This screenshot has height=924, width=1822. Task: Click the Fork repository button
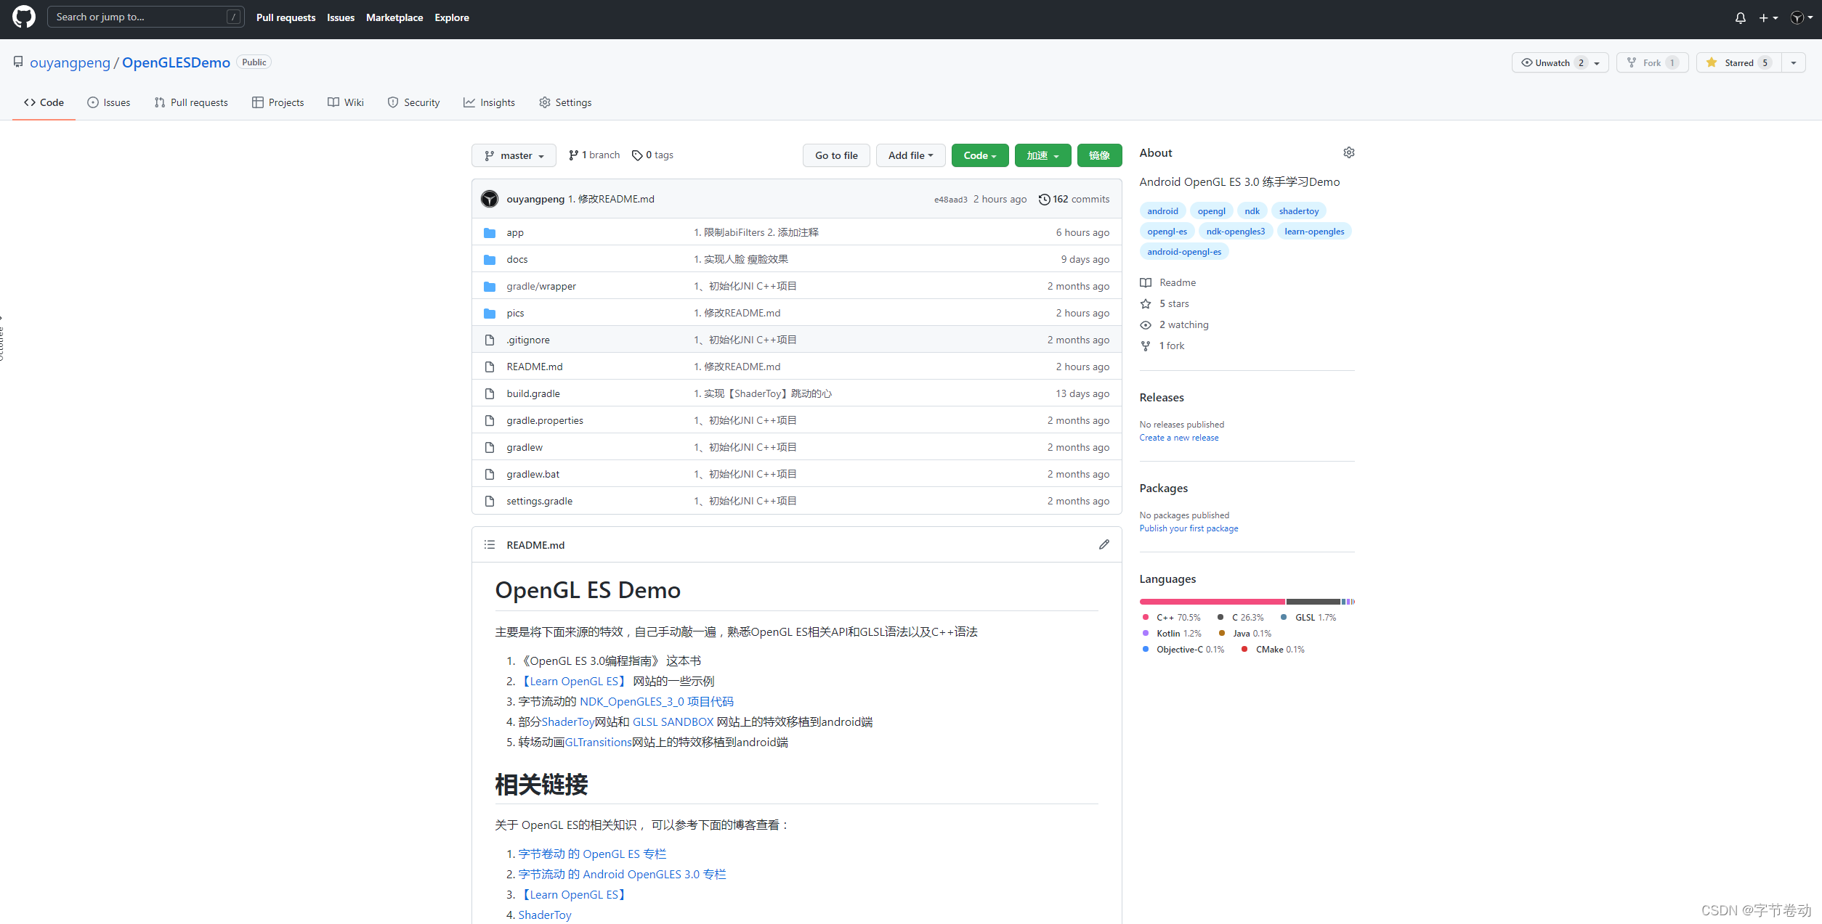pyautogui.click(x=1651, y=62)
